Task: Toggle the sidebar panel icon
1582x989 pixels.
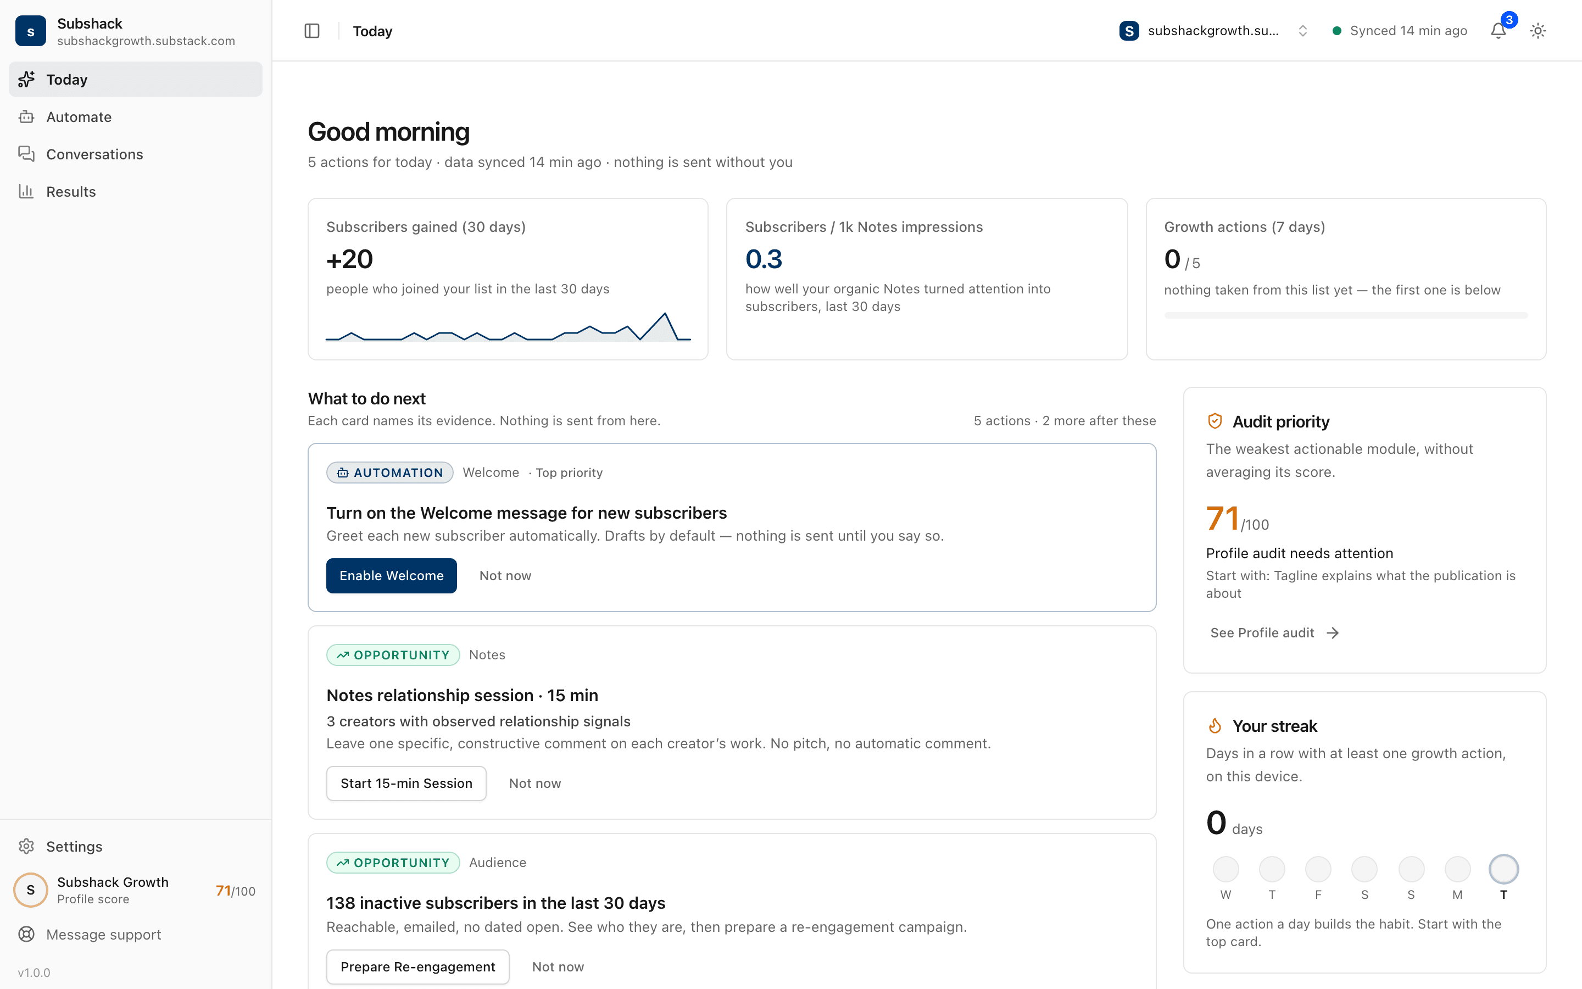Action: click(x=312, y=31)
